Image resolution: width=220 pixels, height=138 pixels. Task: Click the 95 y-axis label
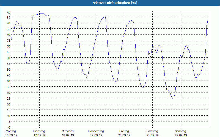(9, 17)
